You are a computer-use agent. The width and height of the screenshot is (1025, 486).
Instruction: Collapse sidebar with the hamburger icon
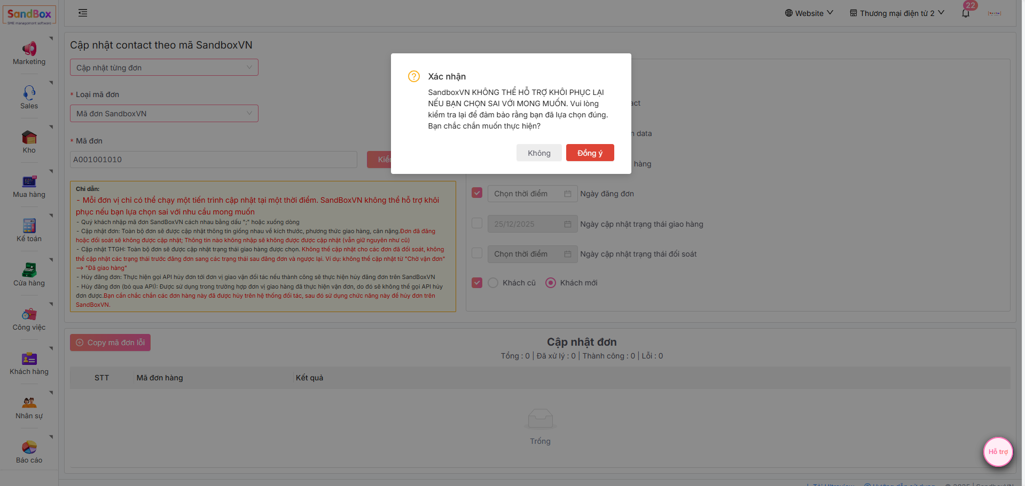pos(83,13)
